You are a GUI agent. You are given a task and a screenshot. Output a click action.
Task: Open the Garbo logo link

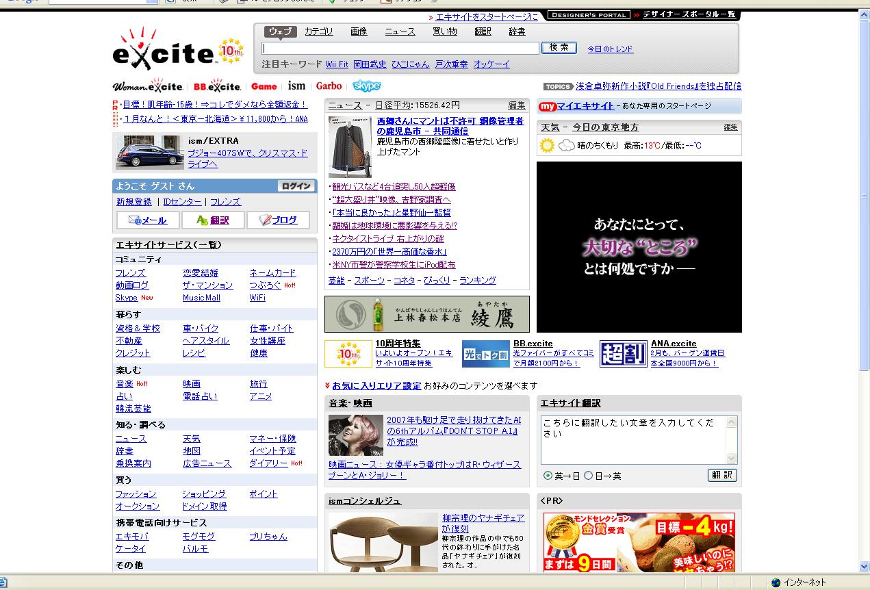pyautogui.click(x=329, y=86)
